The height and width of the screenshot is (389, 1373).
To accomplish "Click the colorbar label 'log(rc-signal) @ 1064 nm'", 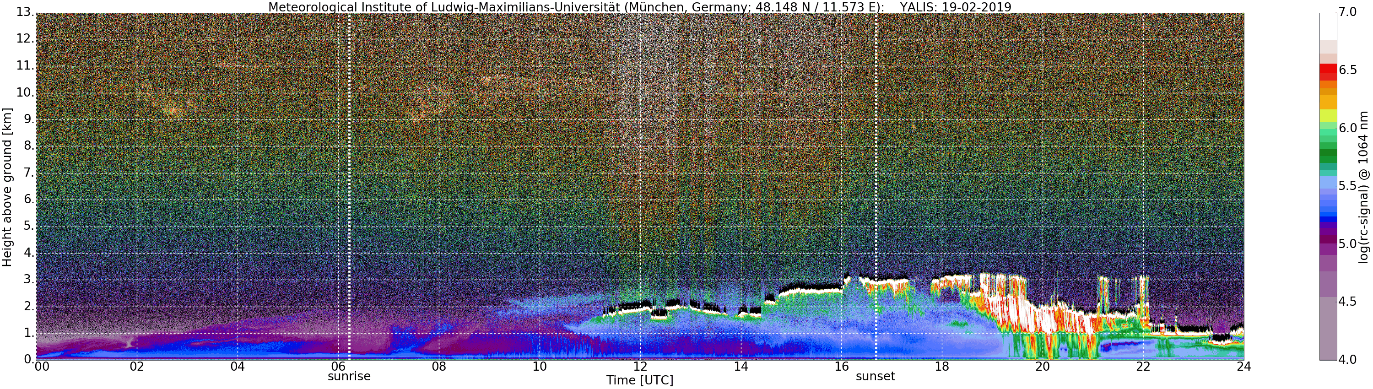I will [x=1363, y=187].
